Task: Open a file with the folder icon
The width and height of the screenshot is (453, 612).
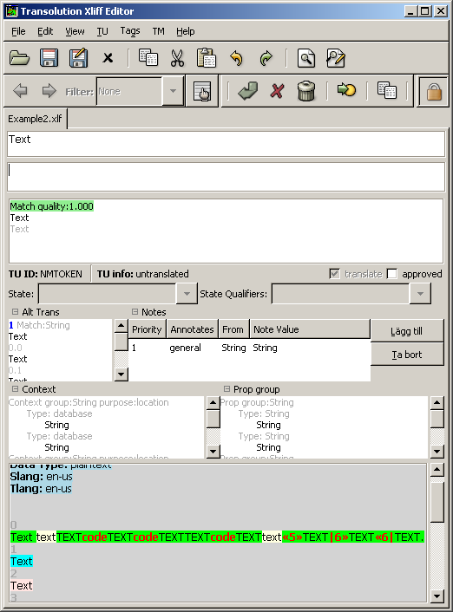Action: tap(20, 59)
